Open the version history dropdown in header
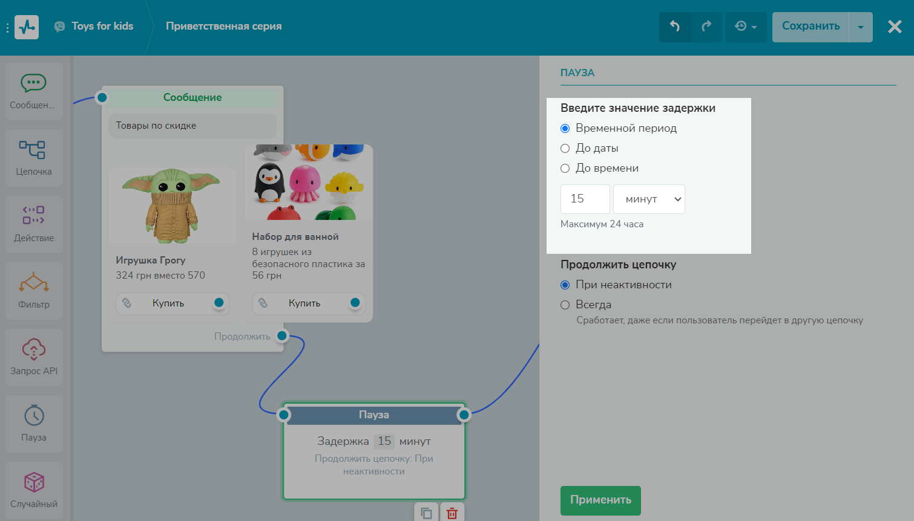Screen dimensions: 914x521 click(746, 27)
